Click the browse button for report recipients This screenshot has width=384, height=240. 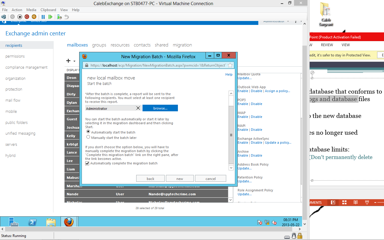pyautogui.click(x=160, y=108)
